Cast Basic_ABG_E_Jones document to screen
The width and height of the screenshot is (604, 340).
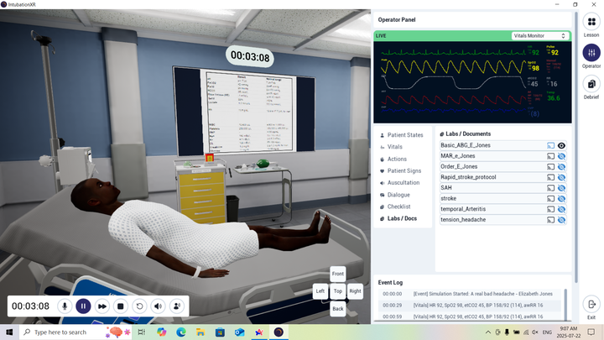coord(551,145)
